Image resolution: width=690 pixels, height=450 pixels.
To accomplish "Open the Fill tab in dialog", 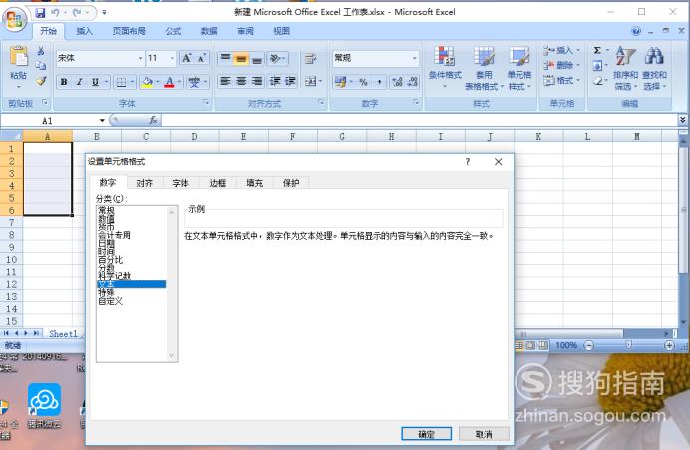I will point(255,183).
